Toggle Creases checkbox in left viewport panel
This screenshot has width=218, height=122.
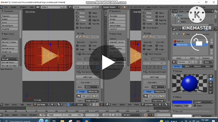tap(77, 20)
